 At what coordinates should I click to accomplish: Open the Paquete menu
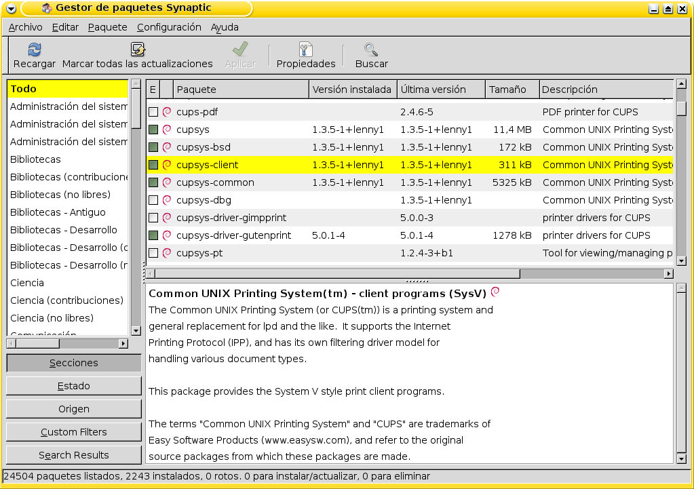108,27
